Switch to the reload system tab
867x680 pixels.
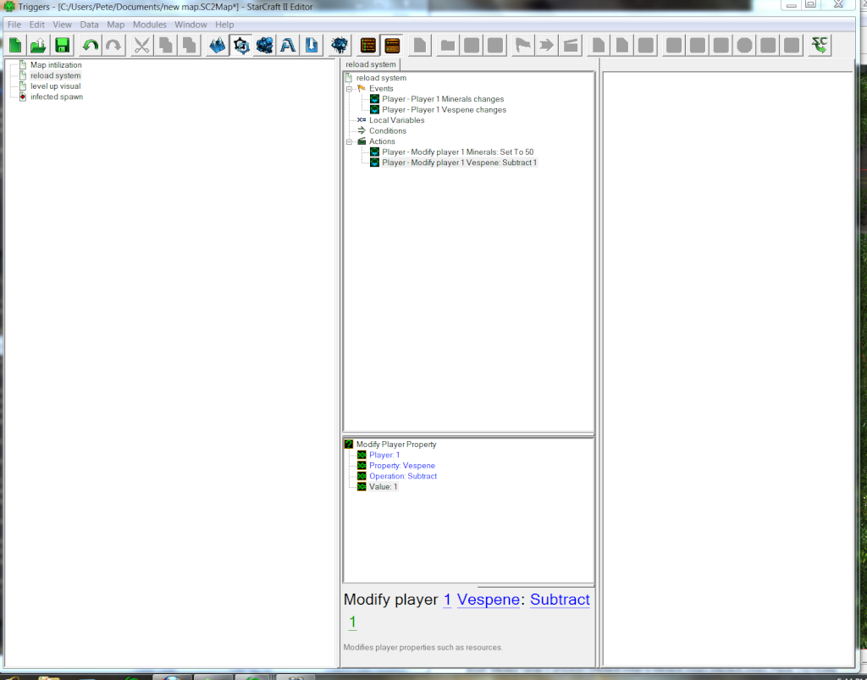pos(371,64)
